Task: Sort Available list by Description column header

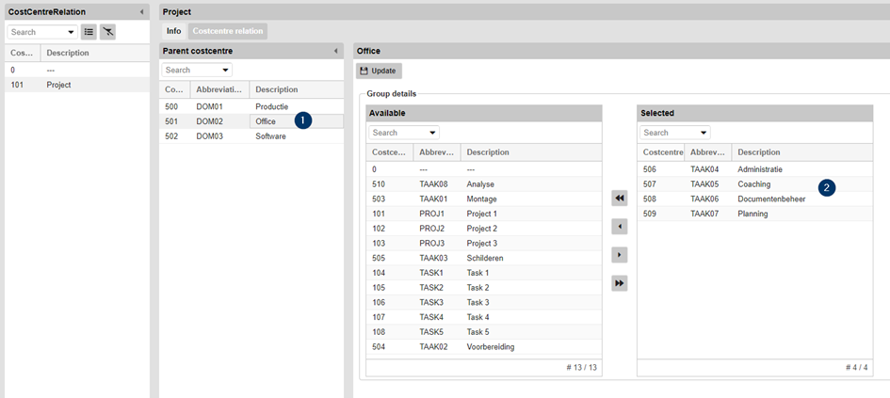Action: 488,152
